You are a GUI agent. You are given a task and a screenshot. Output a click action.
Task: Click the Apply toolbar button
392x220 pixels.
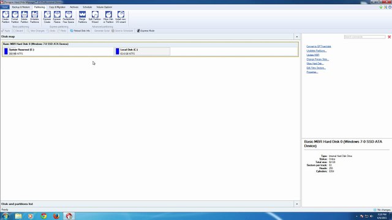point(6,31)
